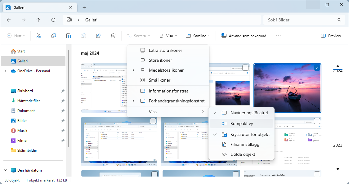
Task: Open the Visa toolbar dropdown
Action: tap(168, 36)
